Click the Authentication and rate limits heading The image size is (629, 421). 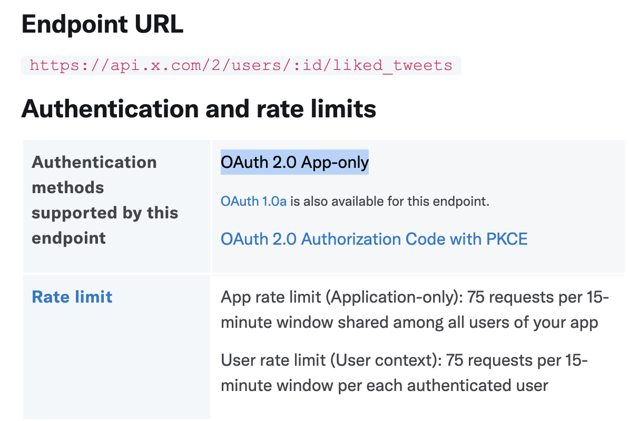(199, 109)
